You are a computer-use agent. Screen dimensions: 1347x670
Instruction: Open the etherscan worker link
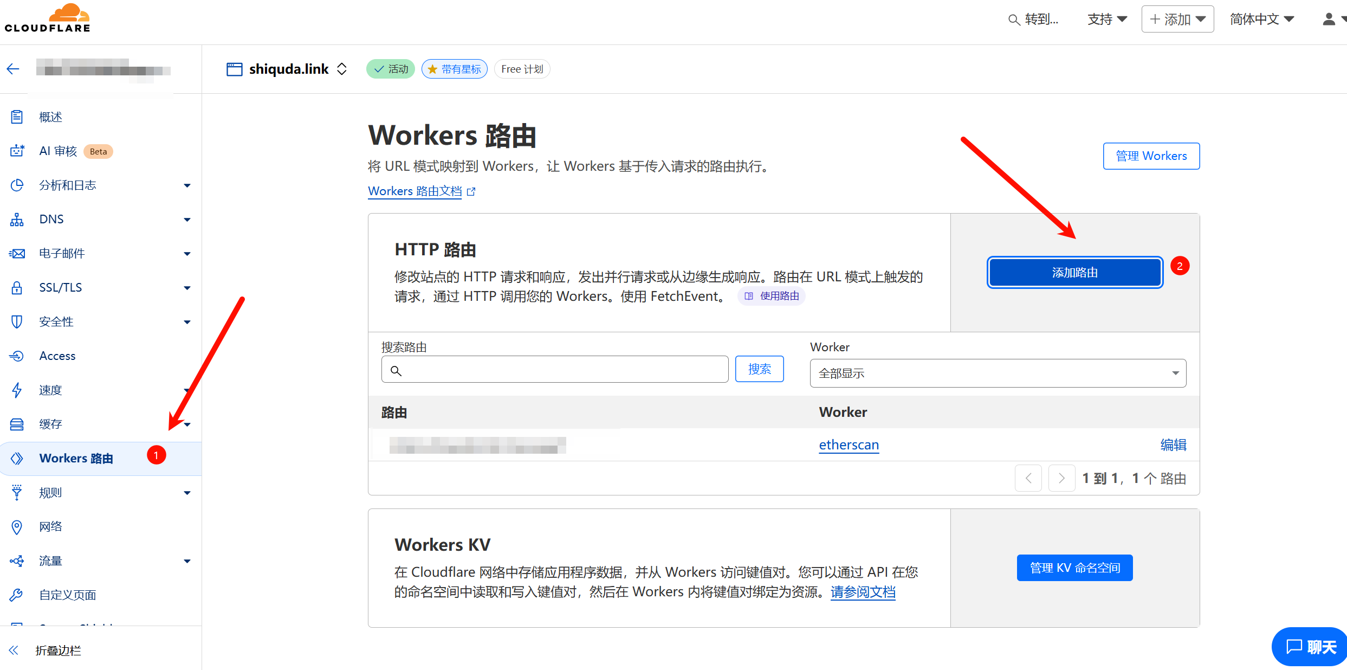click(x=849, y=445)
